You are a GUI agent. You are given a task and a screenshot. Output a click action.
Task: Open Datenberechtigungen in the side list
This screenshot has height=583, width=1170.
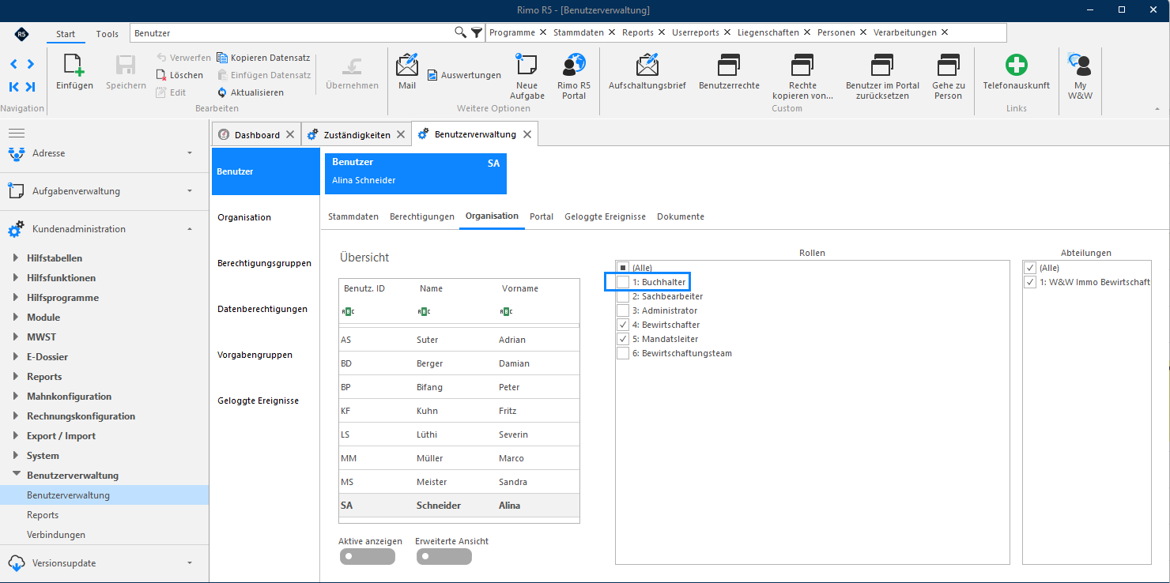coord(262,309)
